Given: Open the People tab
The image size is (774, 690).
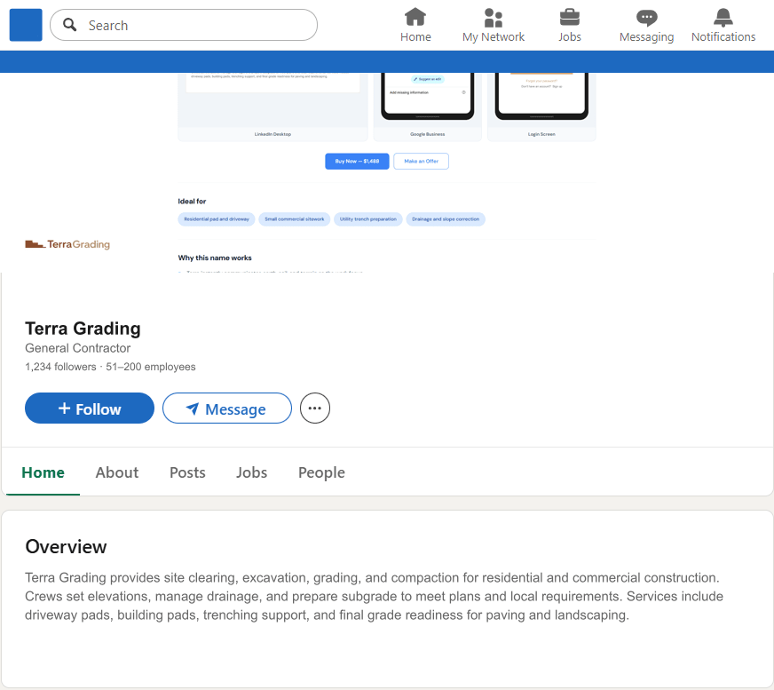Looking at the screenshot, I should (x=321, y=472).
